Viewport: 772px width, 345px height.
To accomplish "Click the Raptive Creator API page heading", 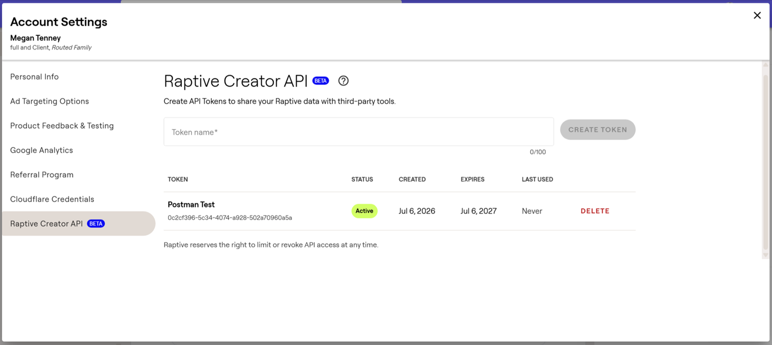I will click(236, 81).
